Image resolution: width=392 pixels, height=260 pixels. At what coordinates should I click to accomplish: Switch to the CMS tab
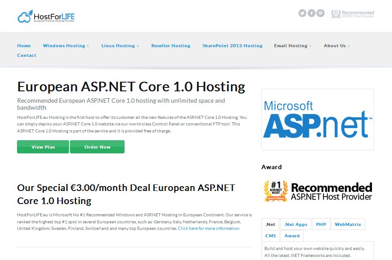click(x=271, y=236)
